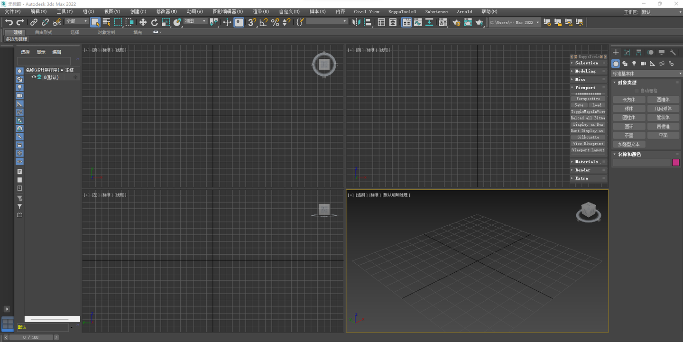
Task: Switch to Lights category in Create panel
Action: tap(634, 64)
